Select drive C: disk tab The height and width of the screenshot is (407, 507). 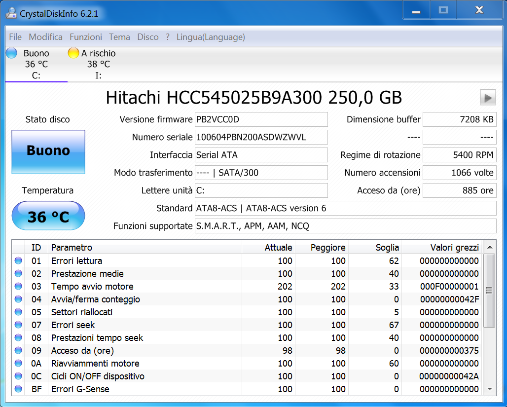(36, 64)
